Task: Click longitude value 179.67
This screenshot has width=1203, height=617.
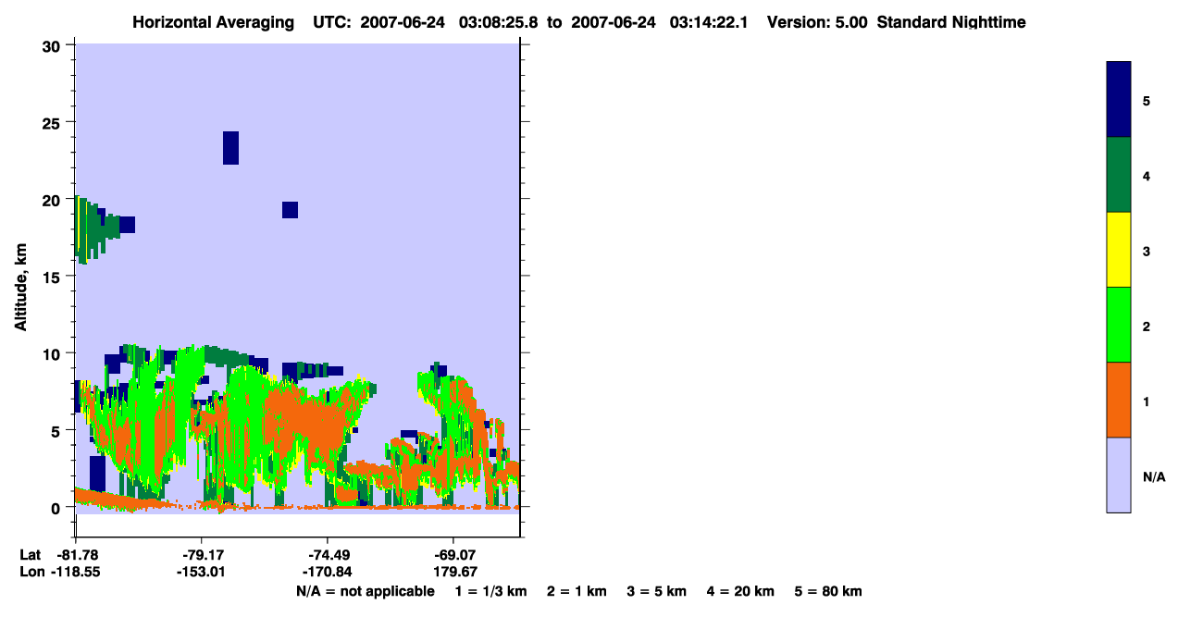Action: click(x=454, y=572)
